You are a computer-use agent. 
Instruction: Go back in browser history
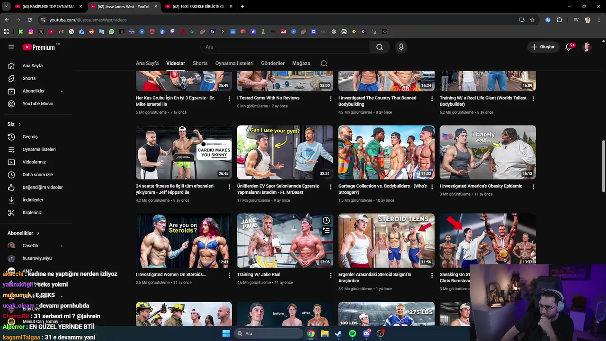pos(7,20)
